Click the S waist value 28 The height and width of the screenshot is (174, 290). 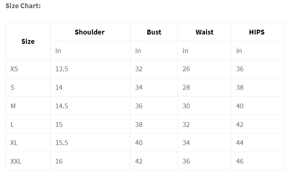coord(186,88)
